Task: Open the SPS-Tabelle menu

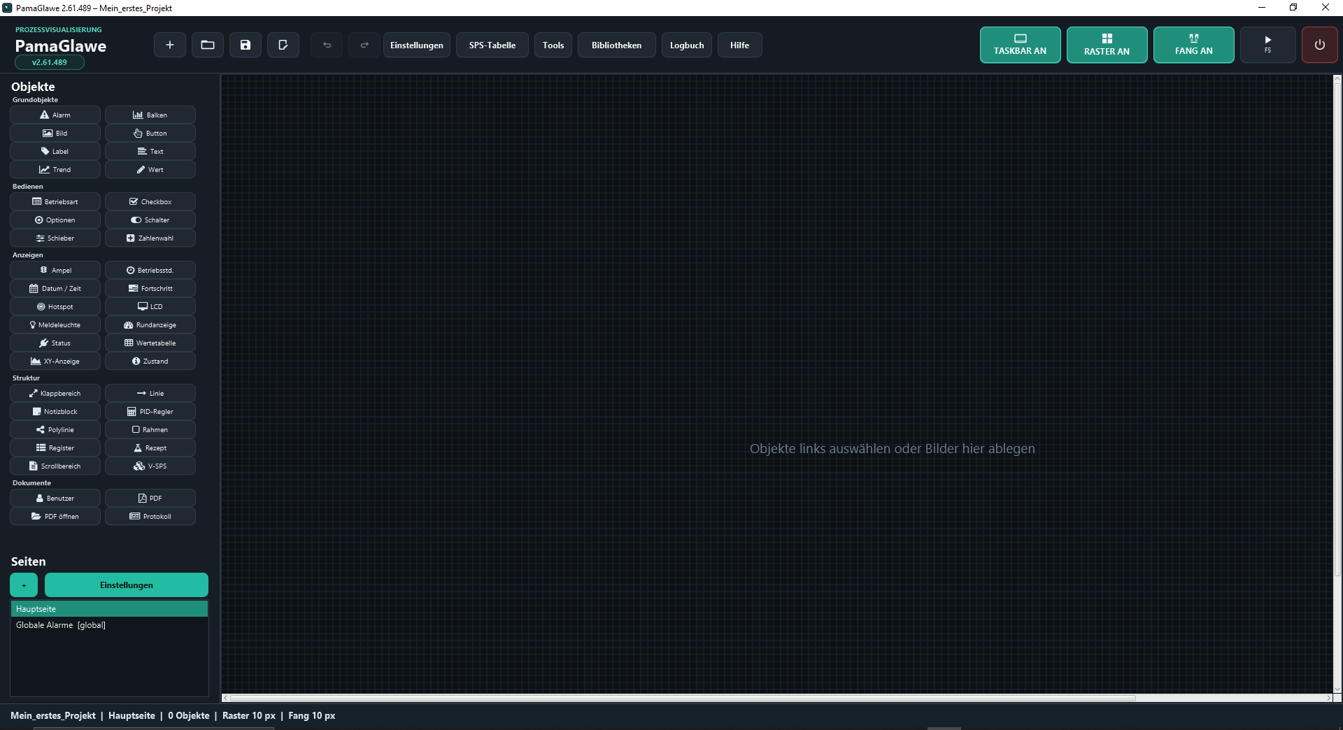Action: [492, 45]
